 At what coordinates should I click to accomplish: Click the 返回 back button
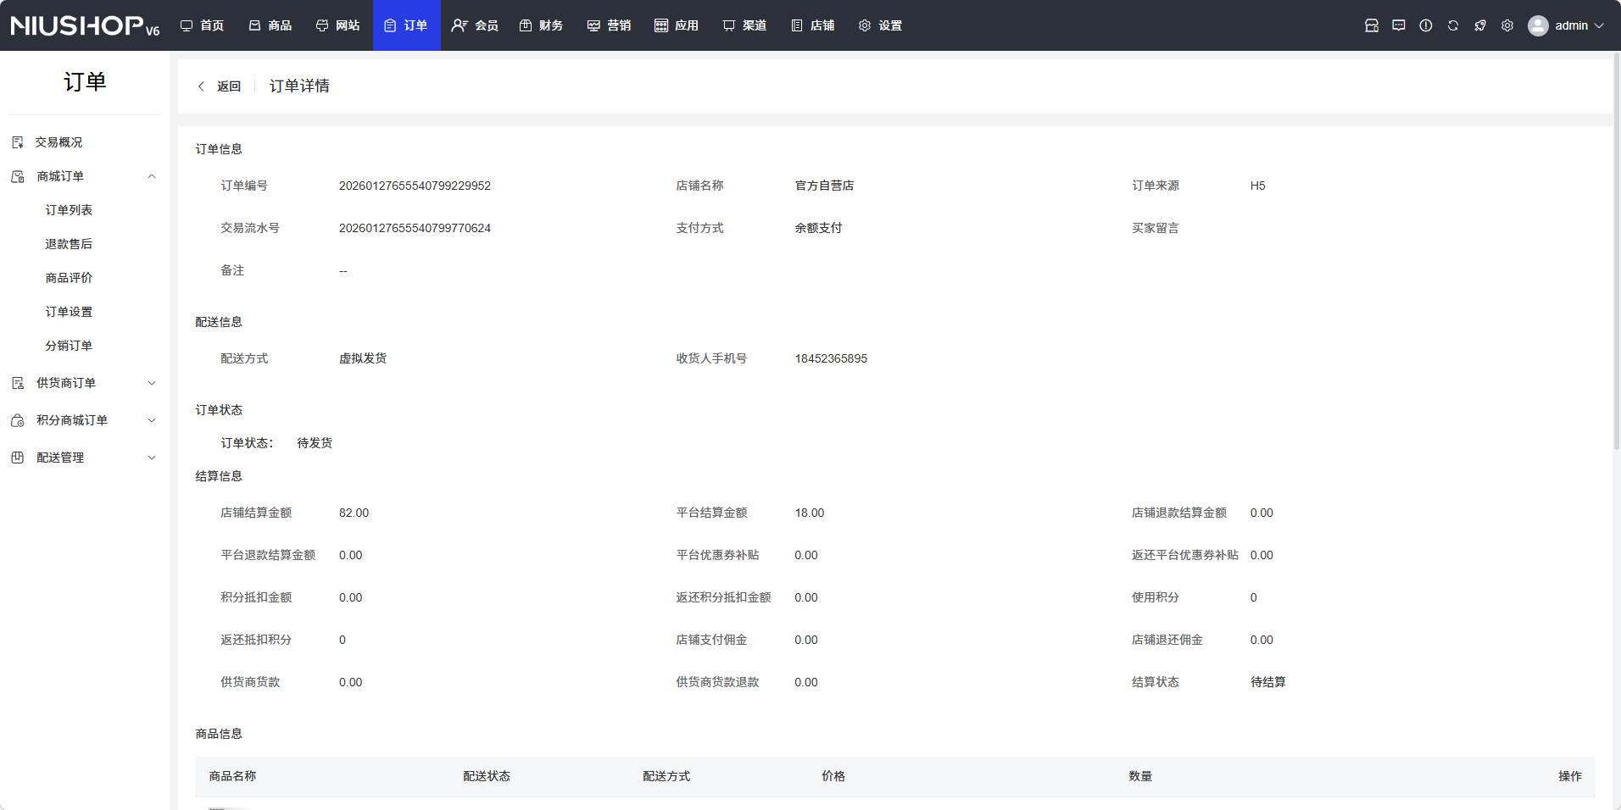(x=220, y=86)
